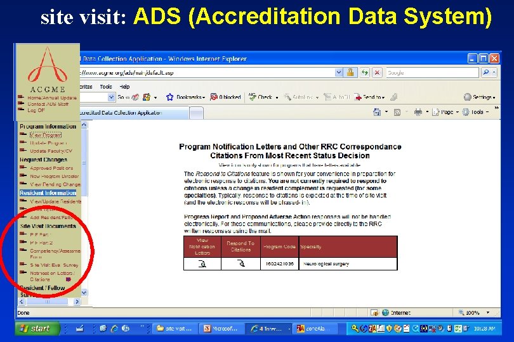
Task: Open the PIF Part 2 link
Action: point(41,243)
